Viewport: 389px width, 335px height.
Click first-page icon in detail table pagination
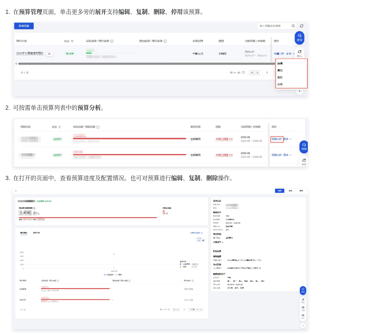click(x=174, y=310)
